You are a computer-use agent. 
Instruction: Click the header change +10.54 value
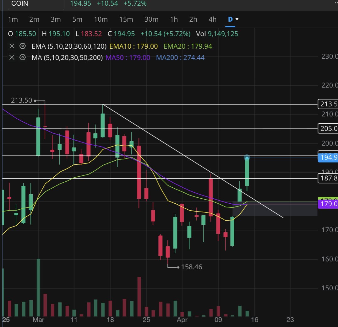107,3
